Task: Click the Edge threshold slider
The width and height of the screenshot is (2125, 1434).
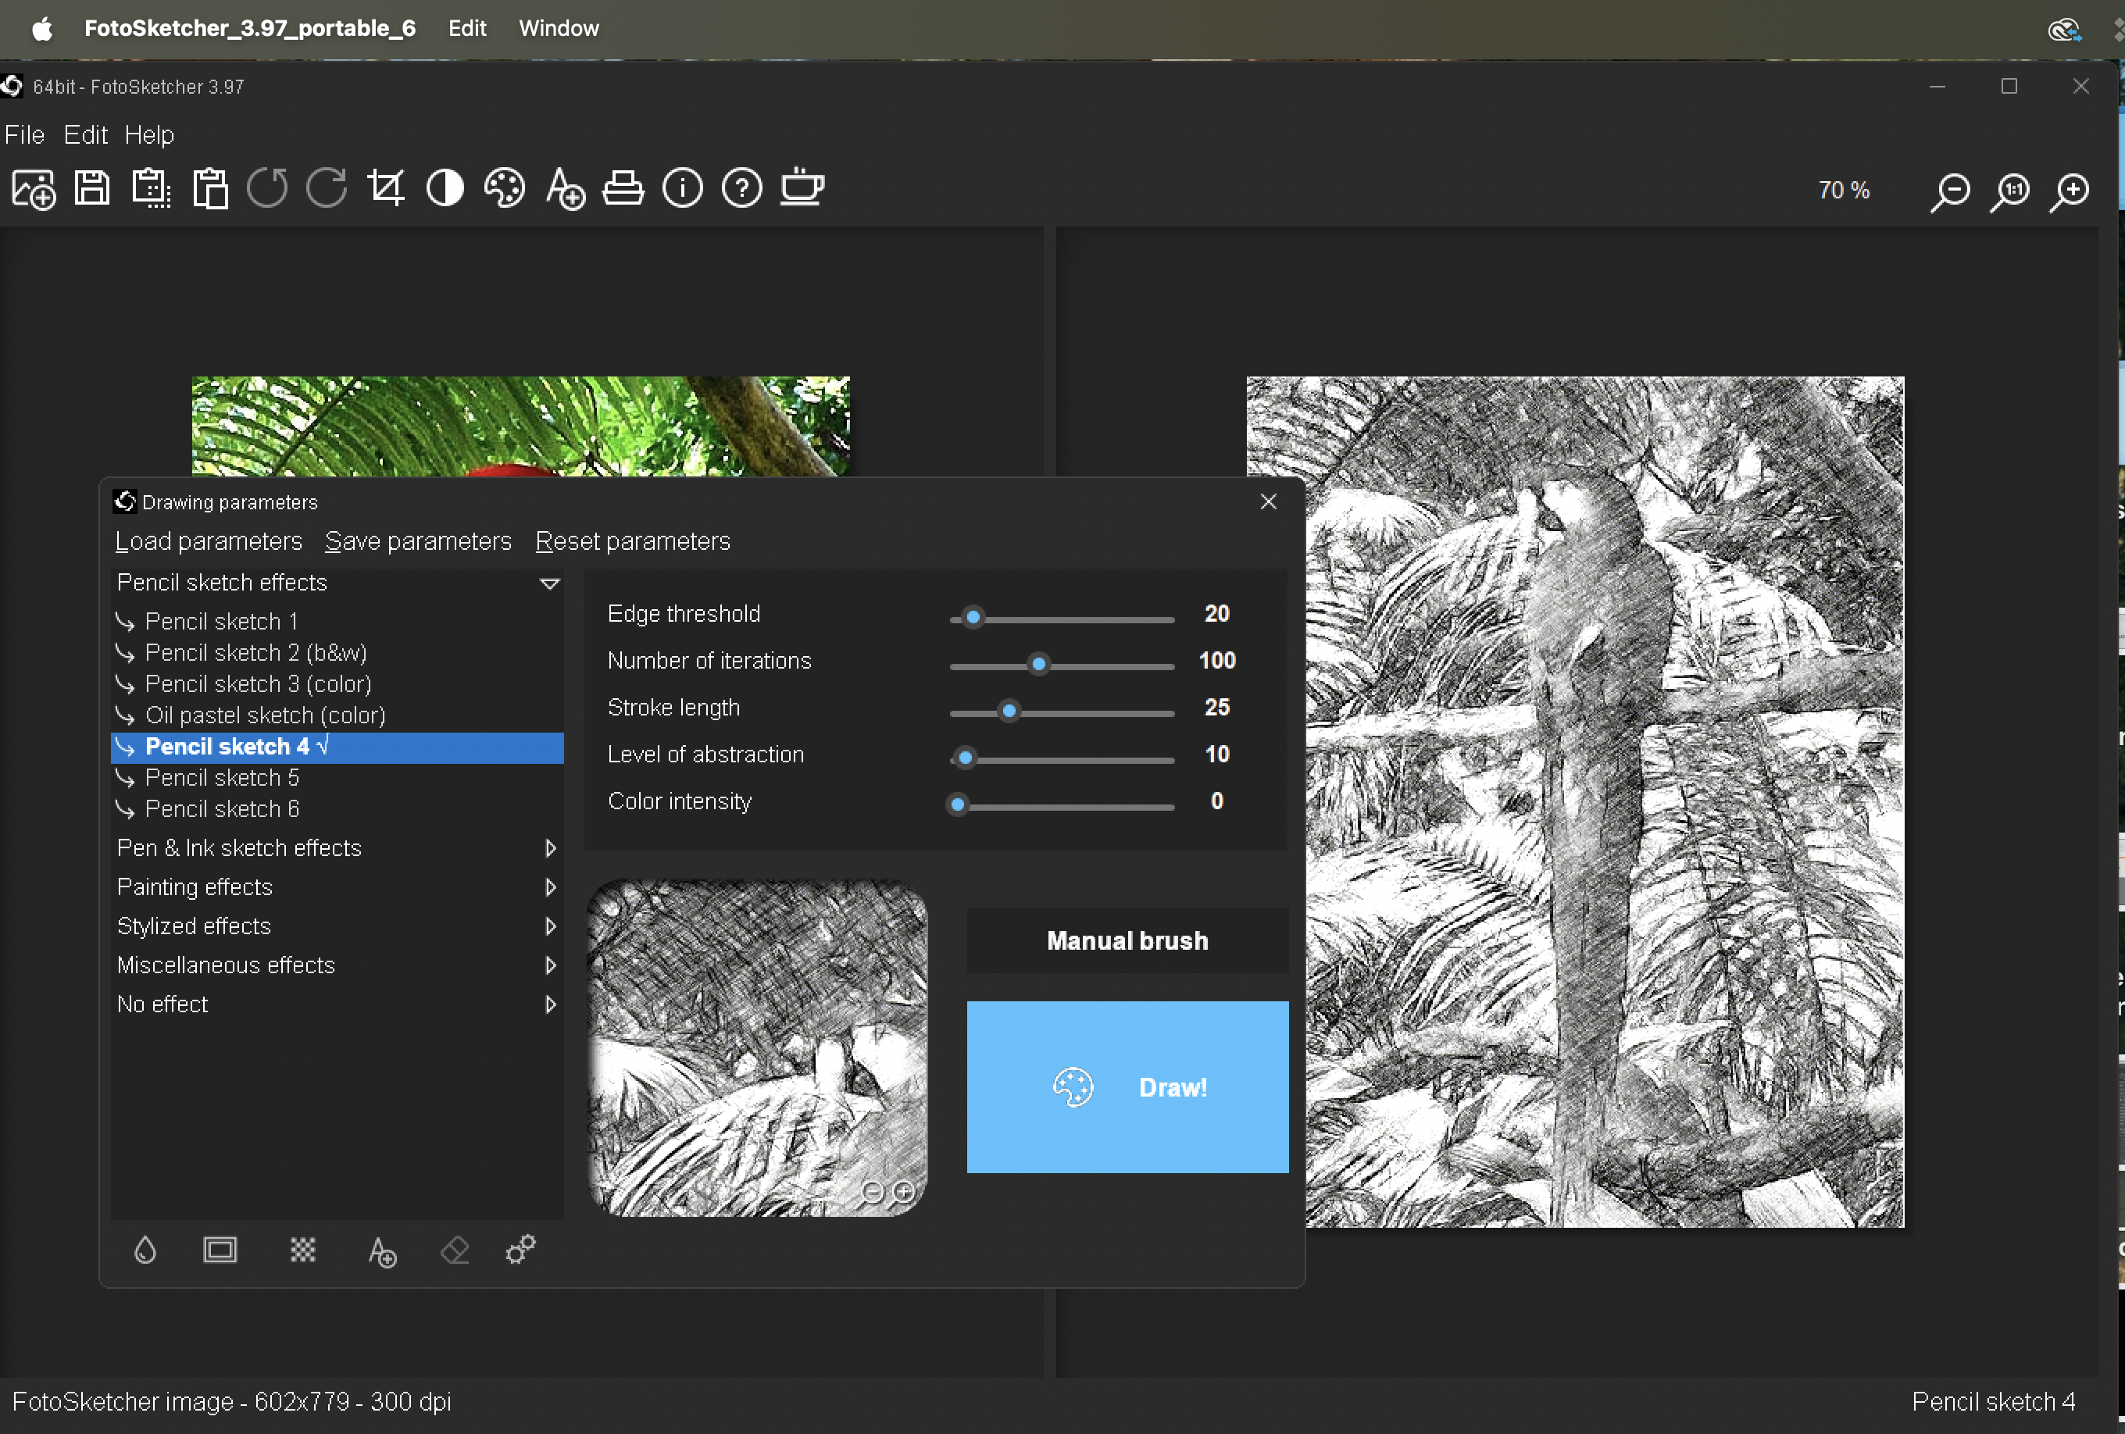Action: pyautogui.click(x=1062, y=619)
